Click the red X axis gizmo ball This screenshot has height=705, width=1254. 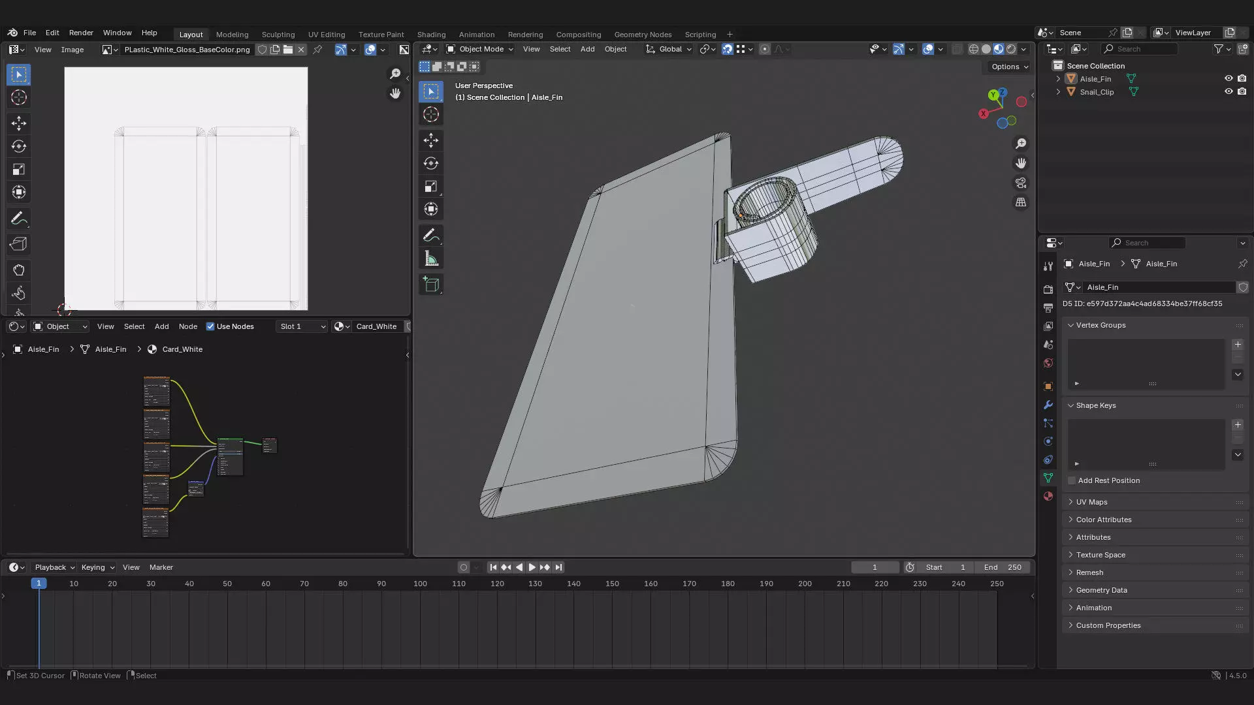click(x=983, y=114)
